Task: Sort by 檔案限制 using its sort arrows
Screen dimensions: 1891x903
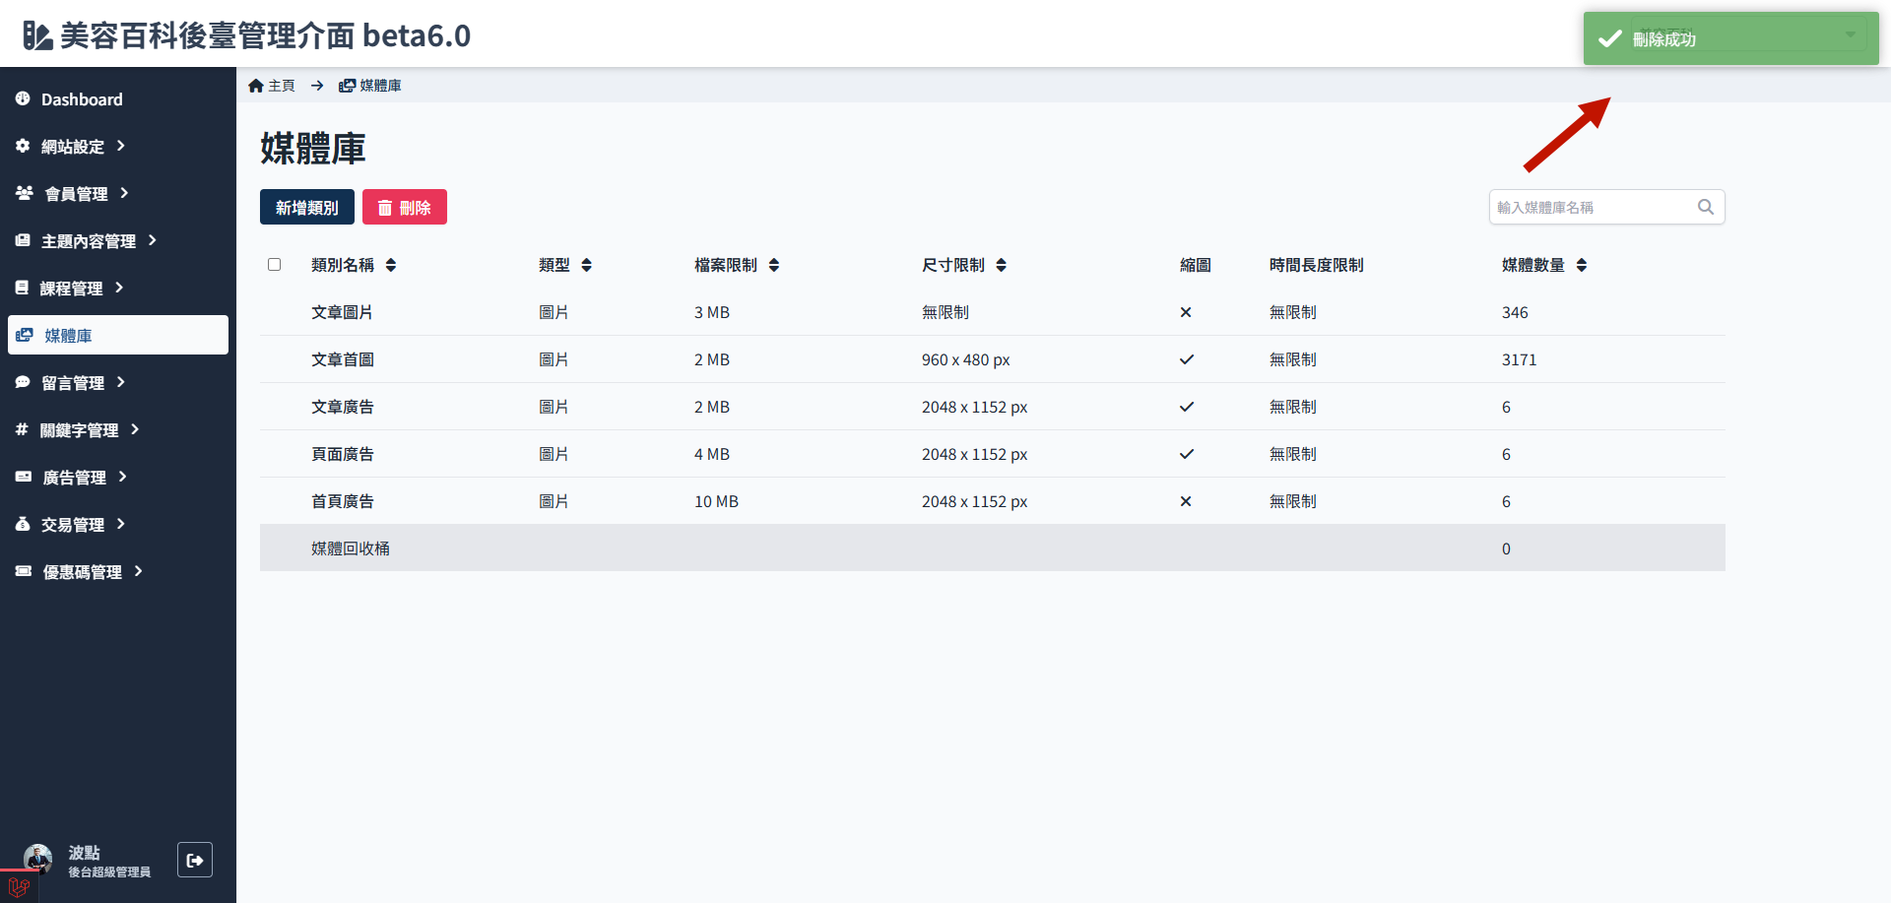Action: click(774, 265)
